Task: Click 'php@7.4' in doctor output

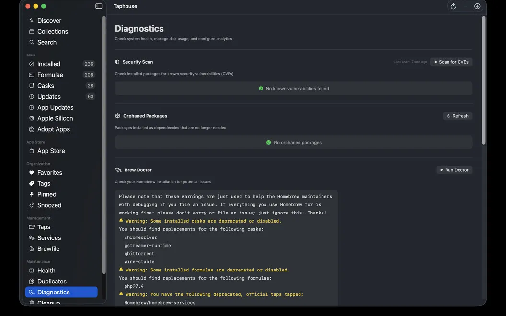Action: click(x=134, y=286)
